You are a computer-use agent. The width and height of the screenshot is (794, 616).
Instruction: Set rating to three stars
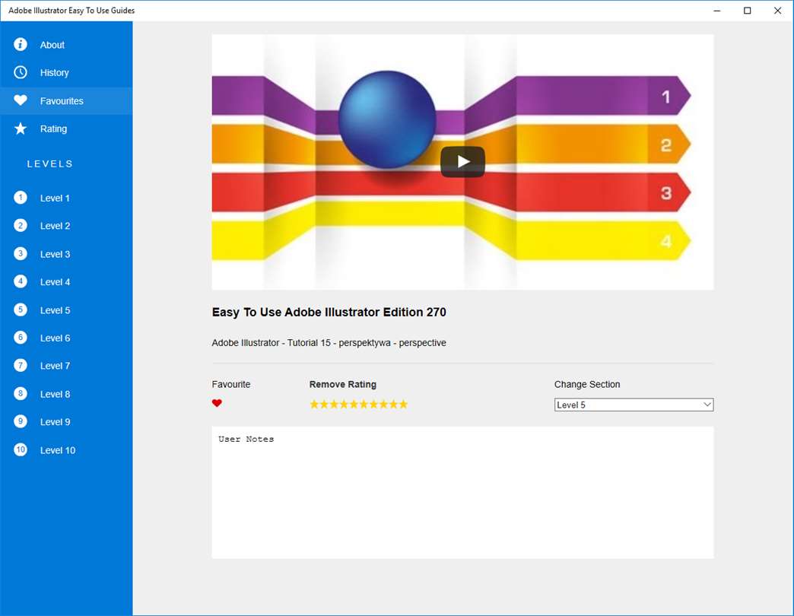pyautogui.click(x=334, y=404)
